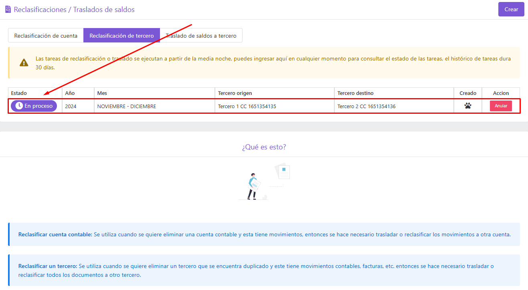Click the purple Crear button

coord(511,9)
